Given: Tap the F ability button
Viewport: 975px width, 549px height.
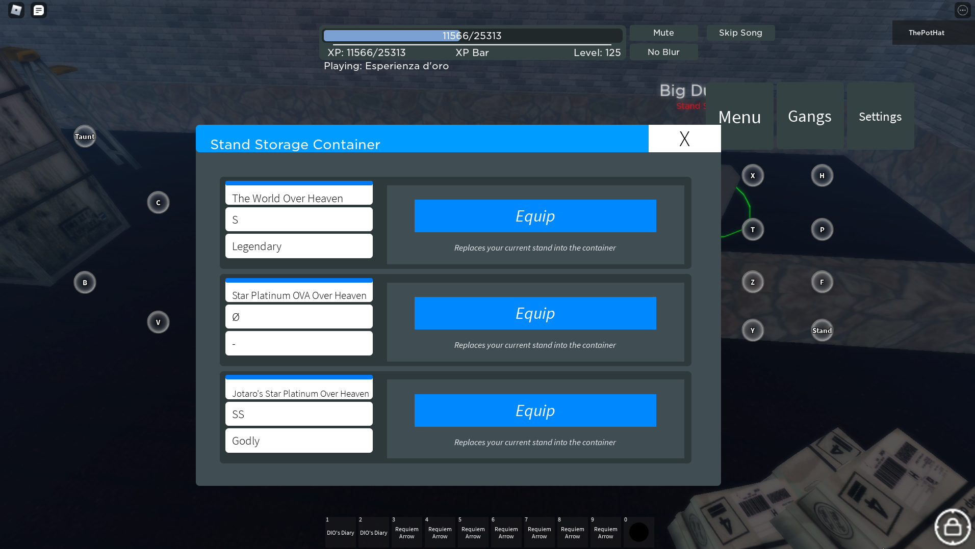Looking at the screenshot, I should coord(822,282).
